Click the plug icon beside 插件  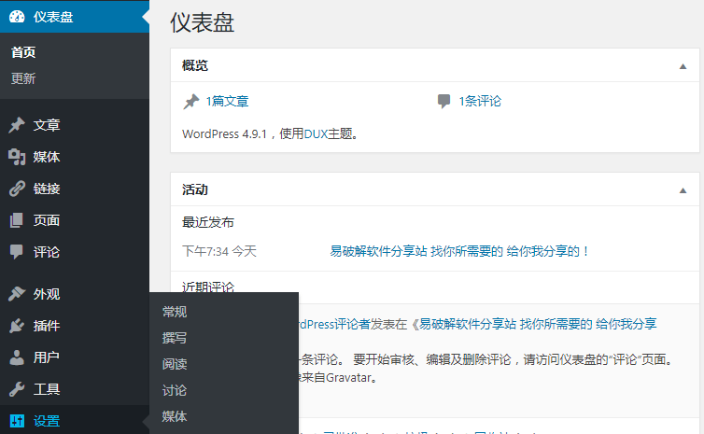point(17,326)
